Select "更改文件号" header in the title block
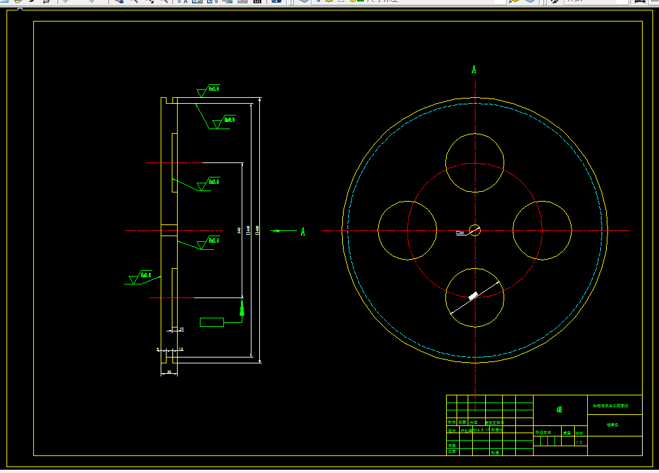This screenshot has width=659, height=473. point(494,423)
